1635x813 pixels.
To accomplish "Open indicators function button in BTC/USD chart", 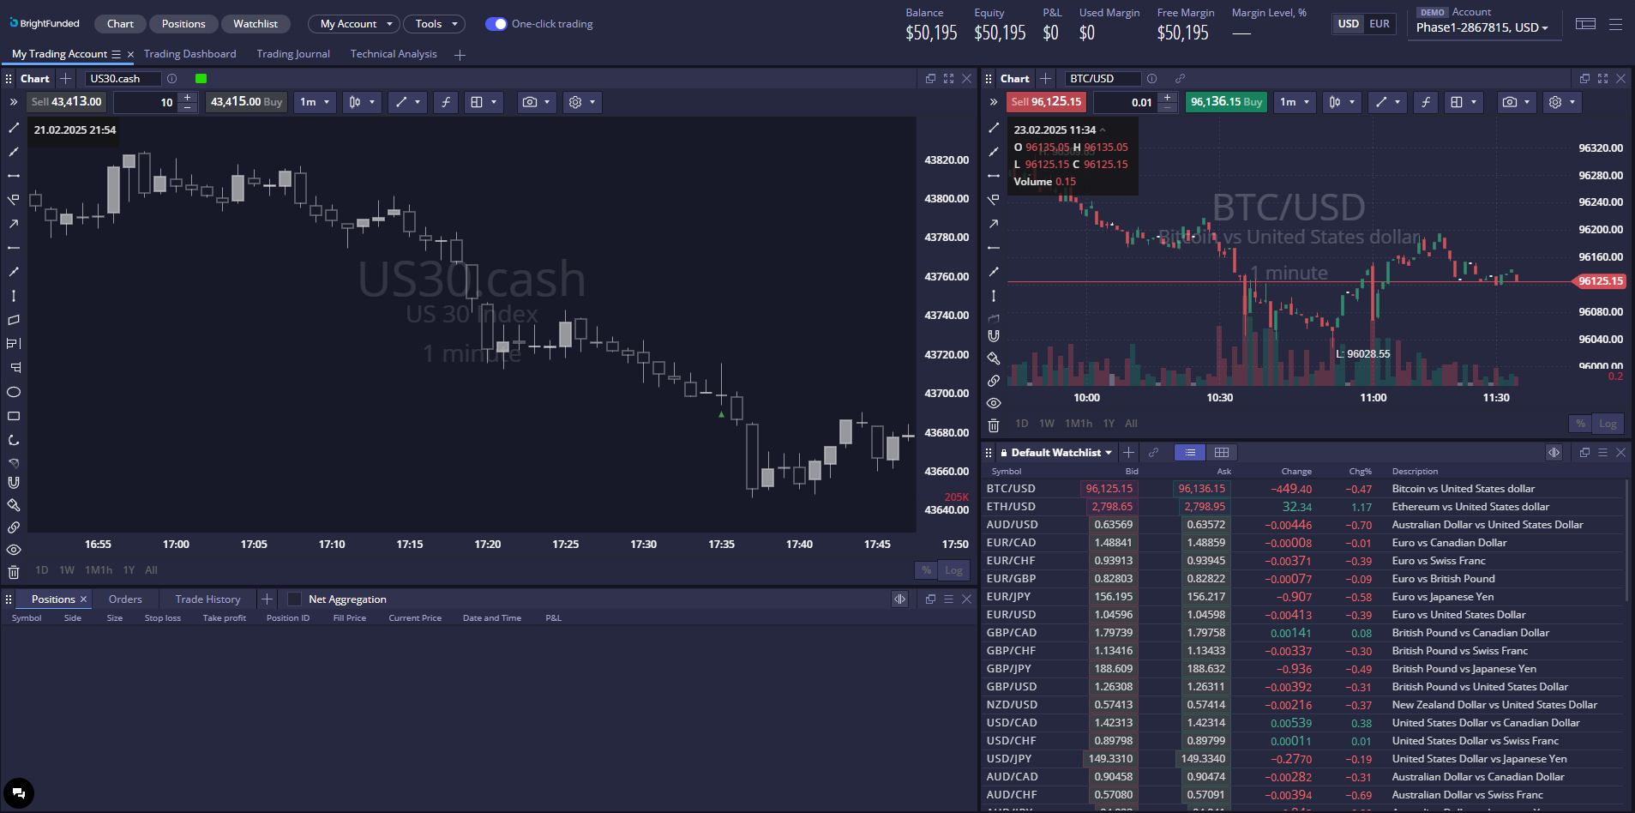I will point(1426,102).
